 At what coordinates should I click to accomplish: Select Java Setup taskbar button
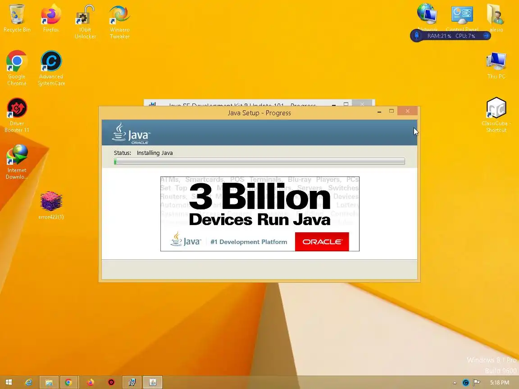(153, 382)
